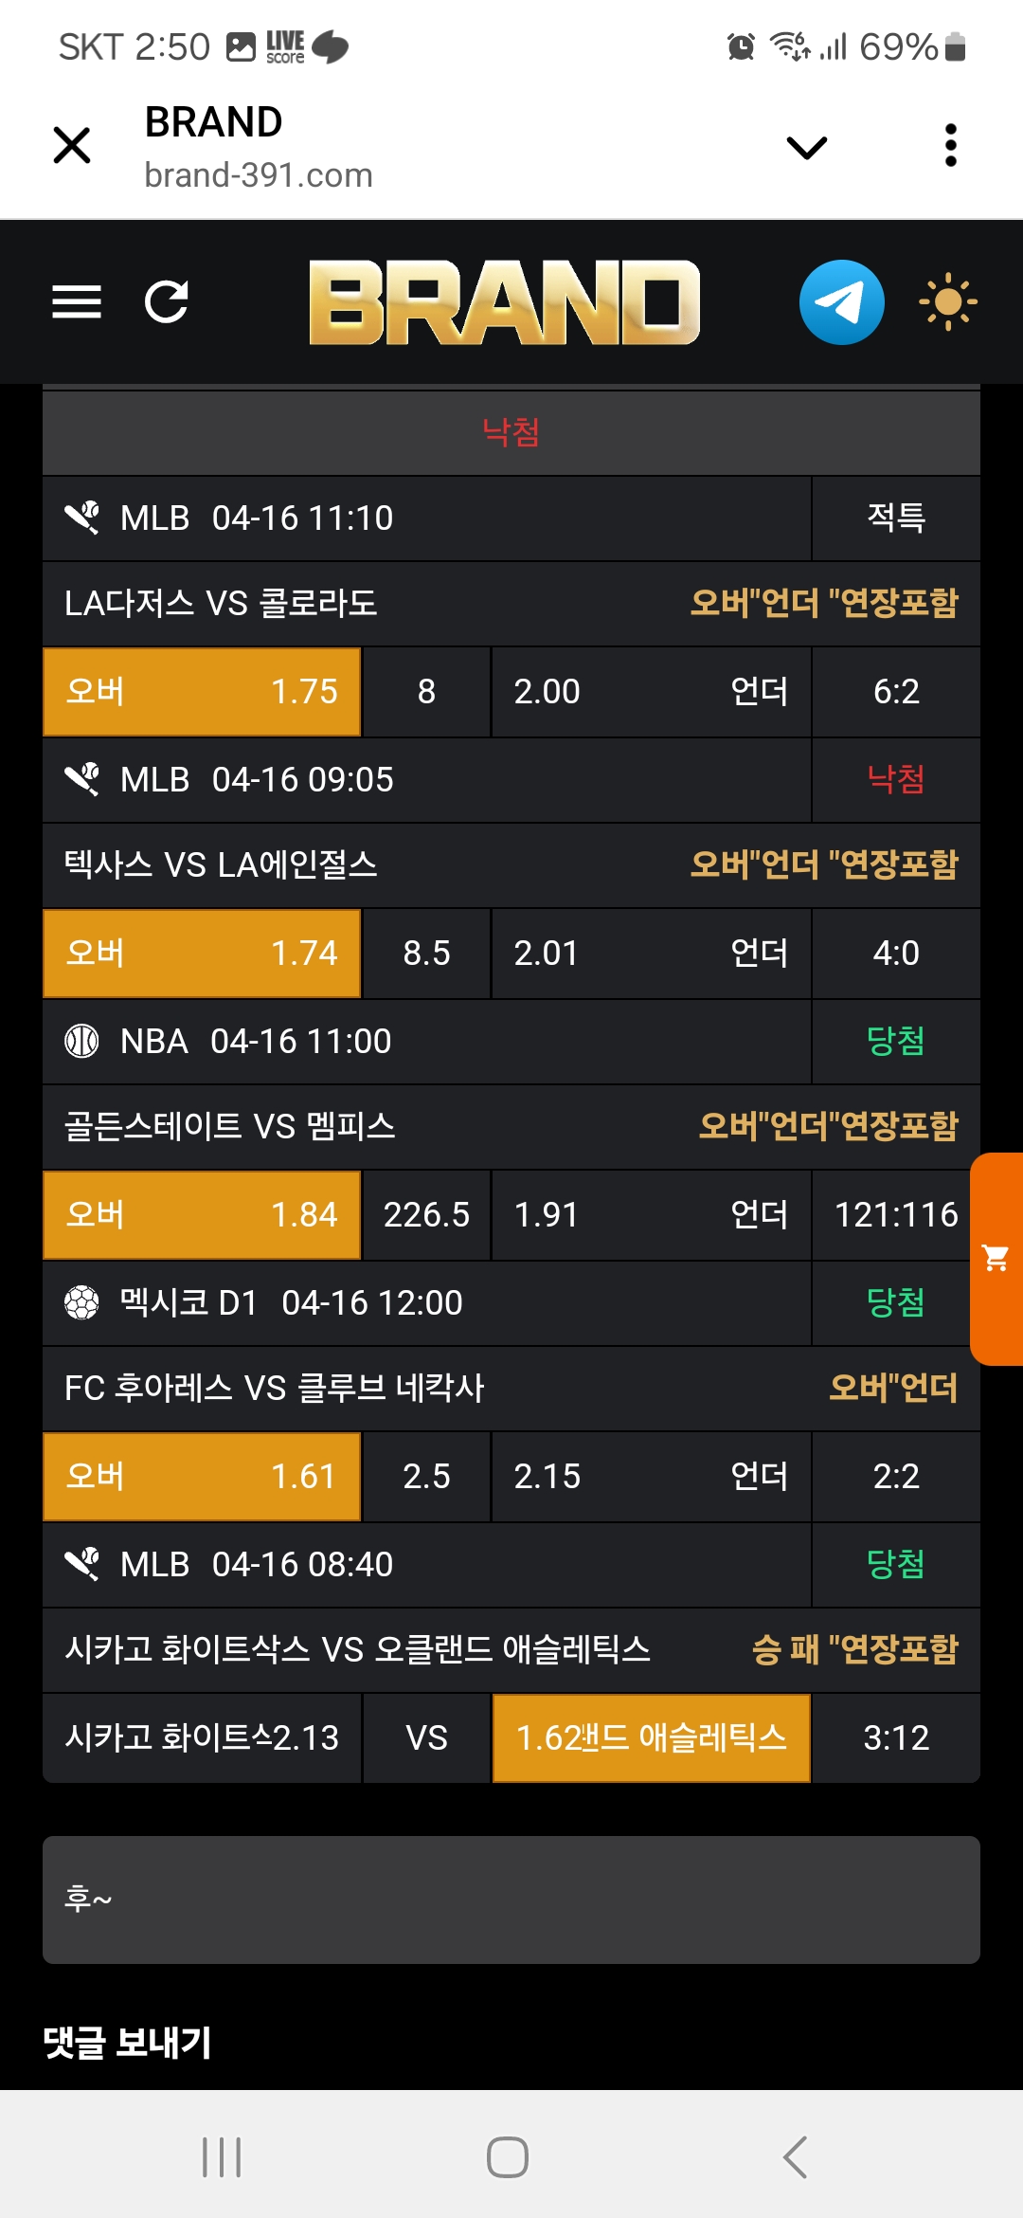Open the hamburger menu
Image resolution: width=1023 pixels, height=2218 pixels.
pyautogui.click(x=77, y=302)
